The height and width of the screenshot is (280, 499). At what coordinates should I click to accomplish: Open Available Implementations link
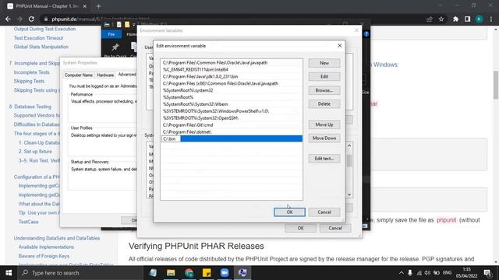[x=46, y=247]
